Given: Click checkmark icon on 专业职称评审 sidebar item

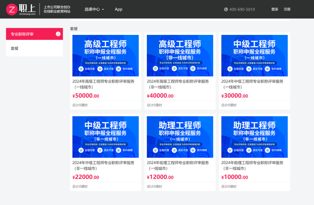Looking at the screenshot, I should point(58,34).
